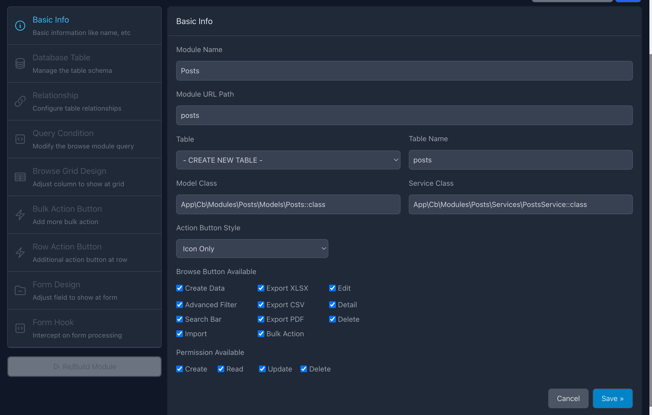The height and width of the screenshot is (415, 652).
Task: Click the Basic Info circle-i icon
Action: pyautogui.click(x=20, y=26)
